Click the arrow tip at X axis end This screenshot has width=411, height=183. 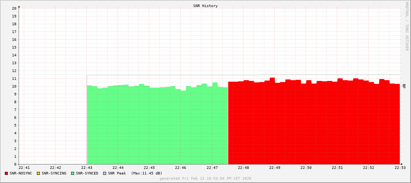click(401, 164)
